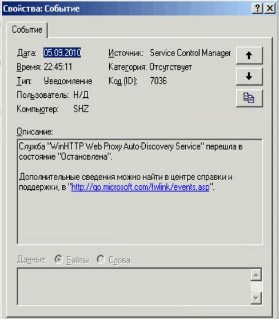This screenshot has width=279, height=322.
Task: Click the data box scroll up arrow
Action: click(x=256, y=275)
